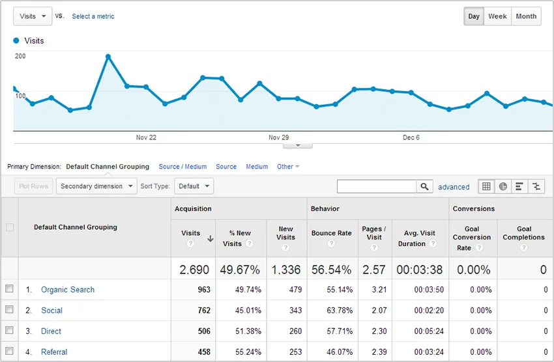Click the Conversions group header

[x=474, y=208]
